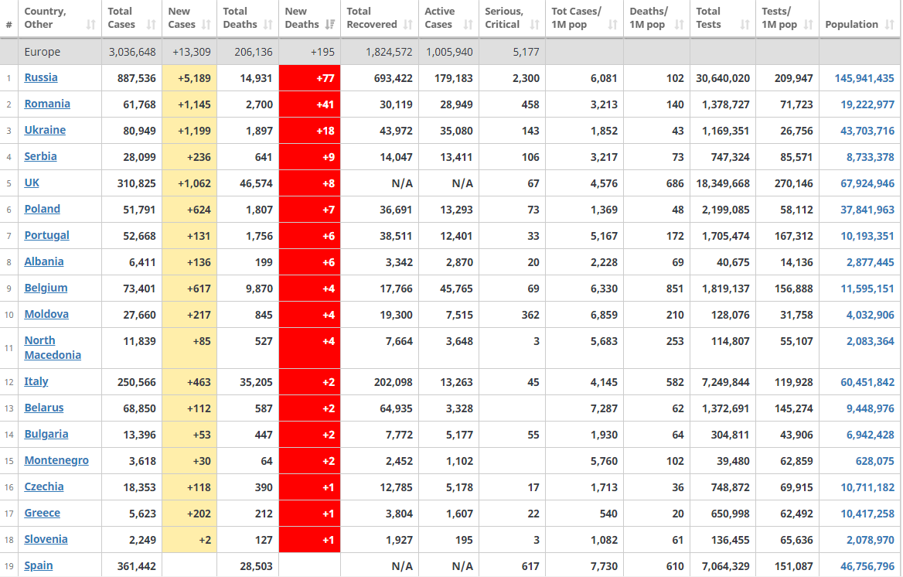This screenshot has height=577, width=903.
Task: Open the Russia country link
Action: click(x=41, y=77)
